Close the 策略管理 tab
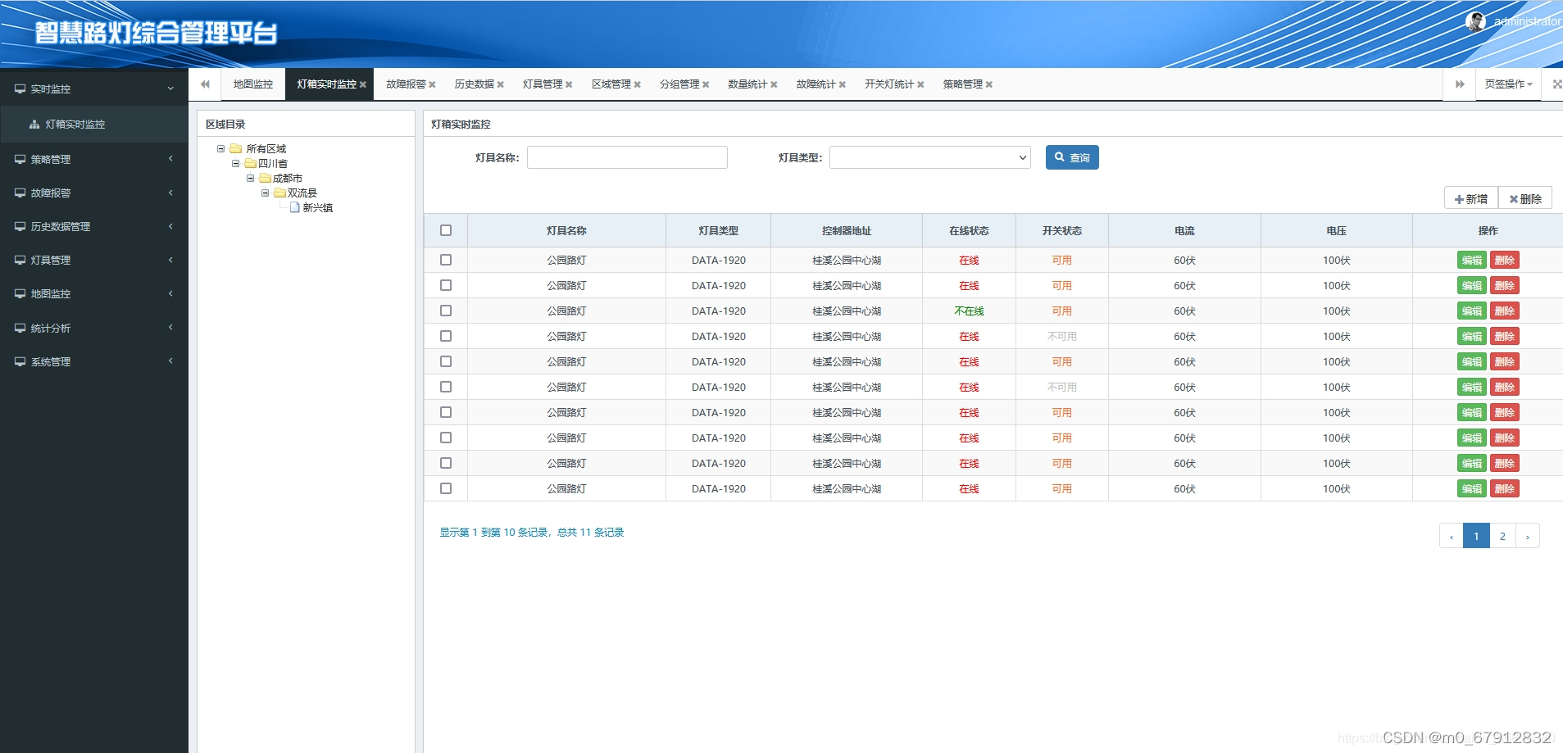This screenshot has height=753, width=1563. [988, 84]
